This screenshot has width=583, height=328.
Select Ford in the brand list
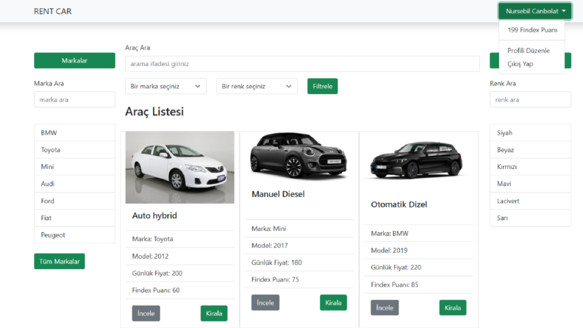(74, 201)
